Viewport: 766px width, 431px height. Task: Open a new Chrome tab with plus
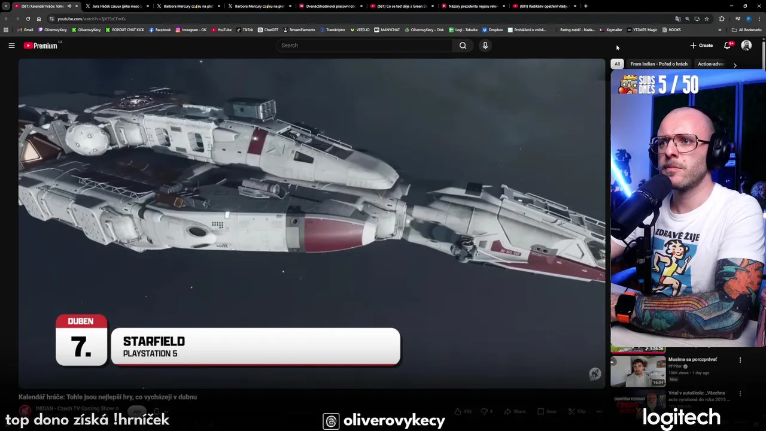(585, 6)
